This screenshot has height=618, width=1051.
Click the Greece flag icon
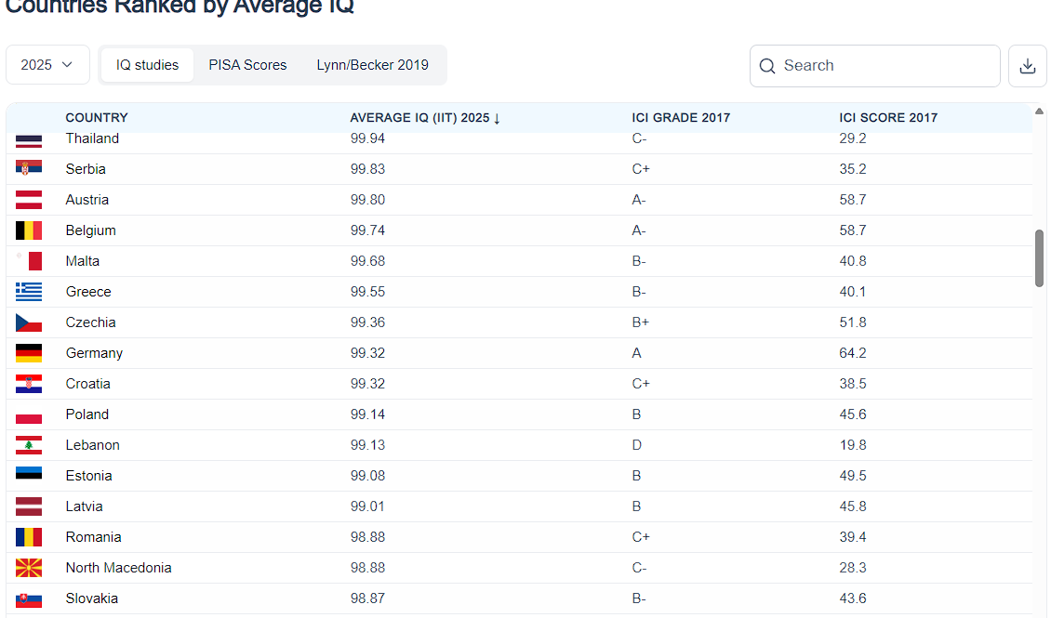[x=29, y=291]
